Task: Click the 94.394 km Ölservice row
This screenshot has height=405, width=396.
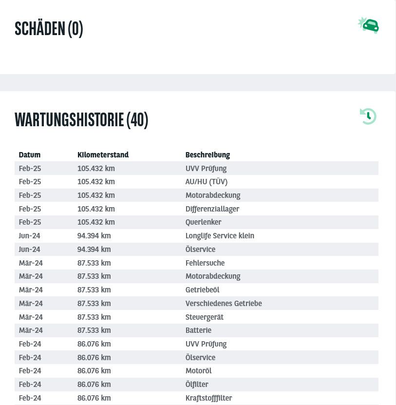Action: (x=196, y=249)
